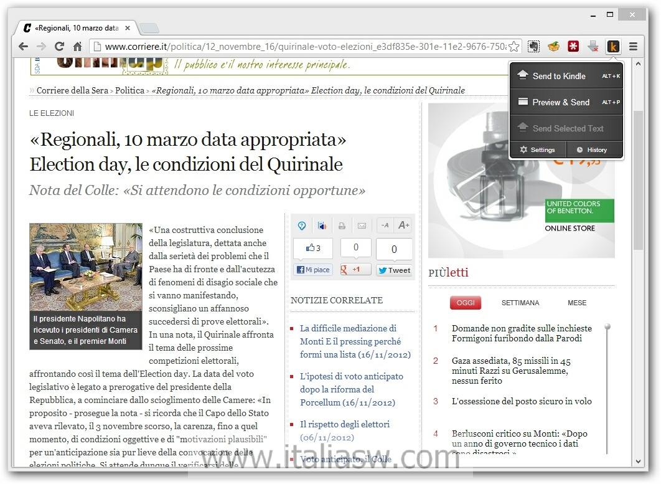Open 'L'ipotesi di voto anticipato' related link
661x484 pixels.
point(352,389)
